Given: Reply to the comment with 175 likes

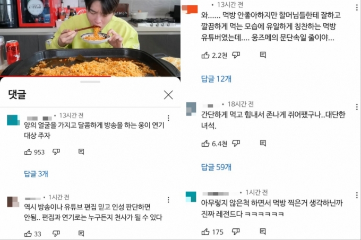Looking at the screenshot, I should (x=263, y=232).
